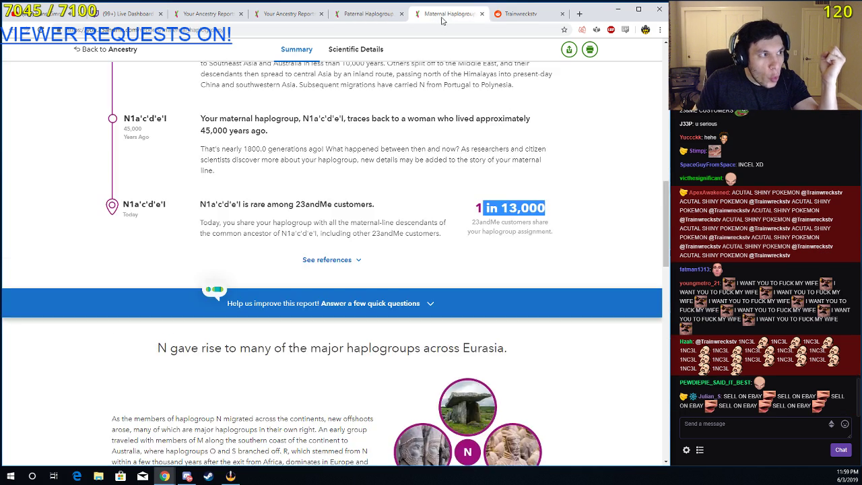862x485 pixels.
Task: Open Chrome's three-dot menu
Action: [660, 30]
